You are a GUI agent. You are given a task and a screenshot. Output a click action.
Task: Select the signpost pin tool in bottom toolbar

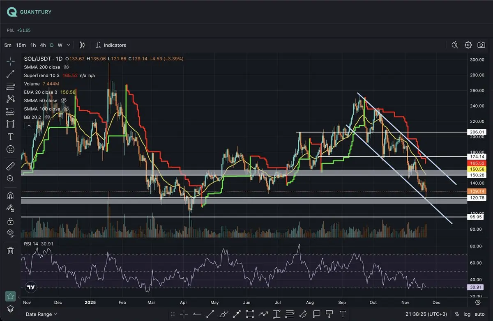pos(329,314)
